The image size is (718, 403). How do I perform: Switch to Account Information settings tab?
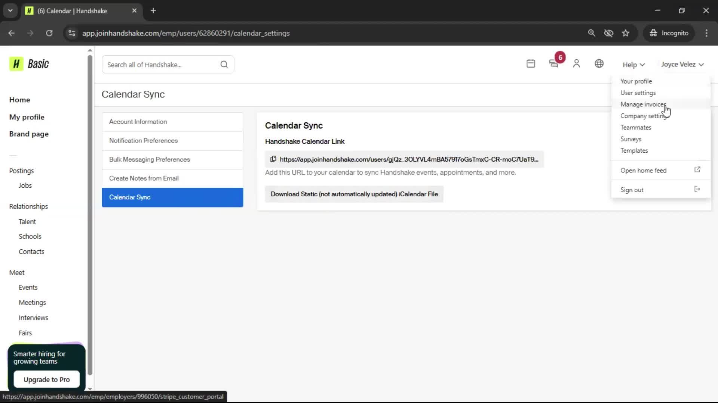(x=172, y=122)
